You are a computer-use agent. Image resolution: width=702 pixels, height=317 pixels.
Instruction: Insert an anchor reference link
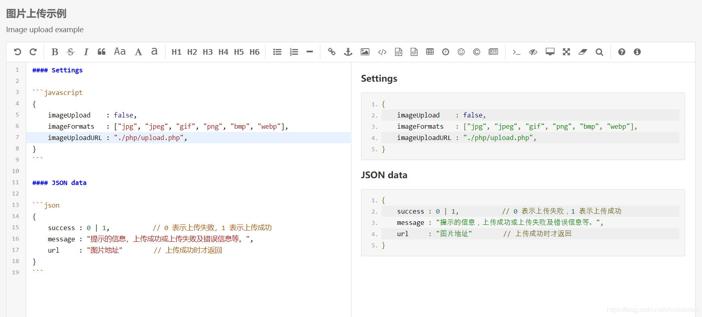[x=348, y=52]
